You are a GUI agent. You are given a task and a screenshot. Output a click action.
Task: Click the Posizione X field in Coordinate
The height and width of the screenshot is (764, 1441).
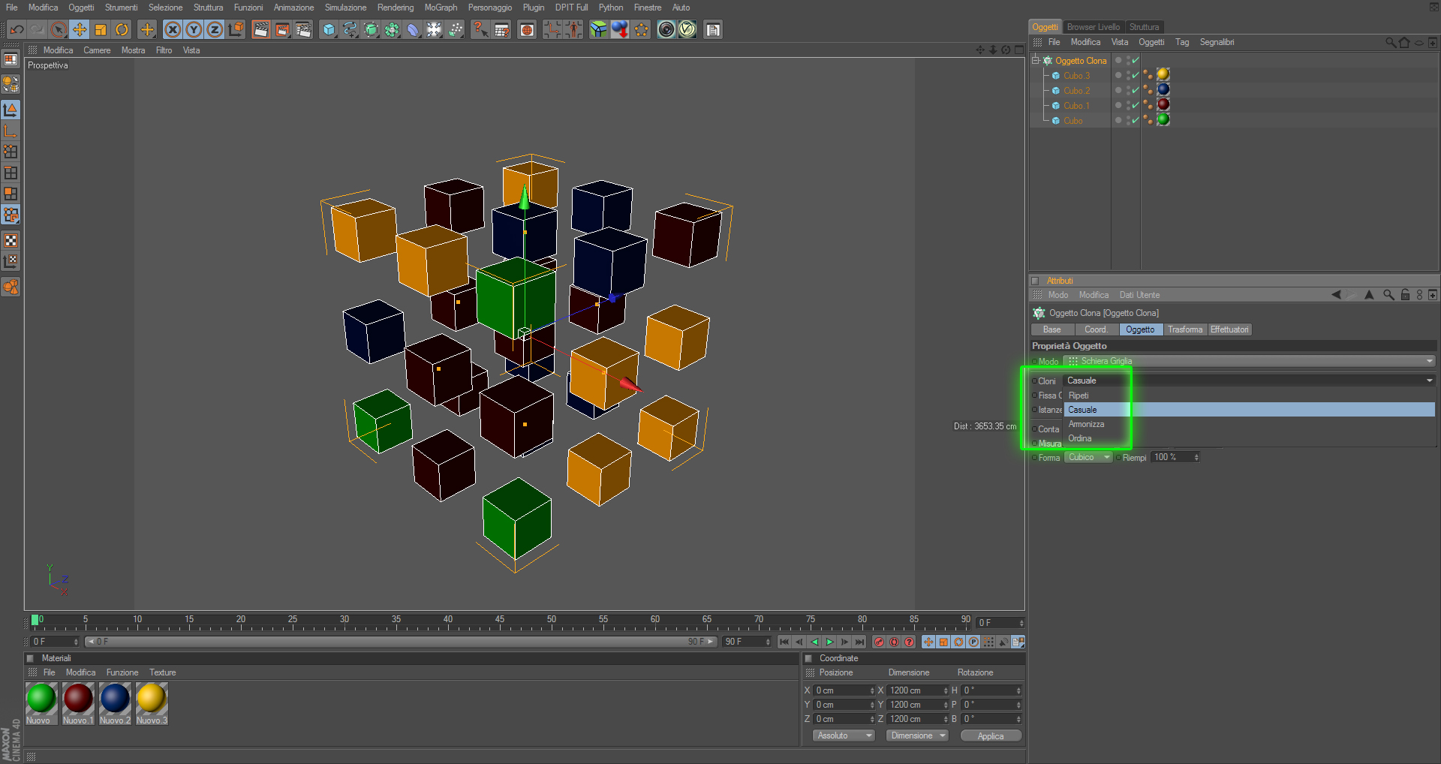click(x=844, y=690)
